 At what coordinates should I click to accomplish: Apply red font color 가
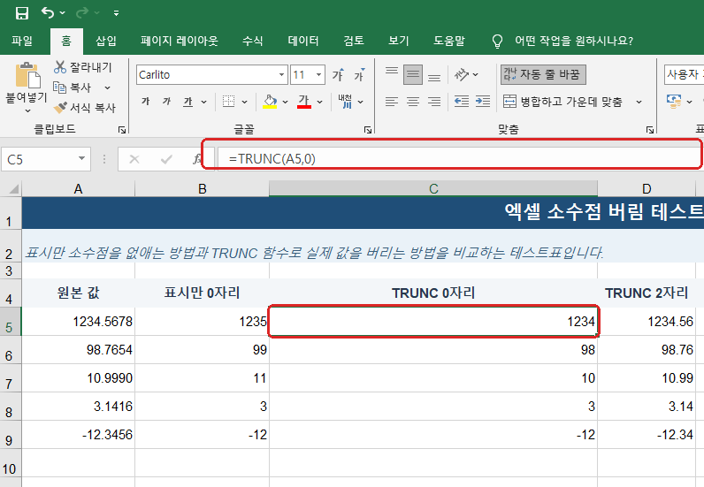304,102
